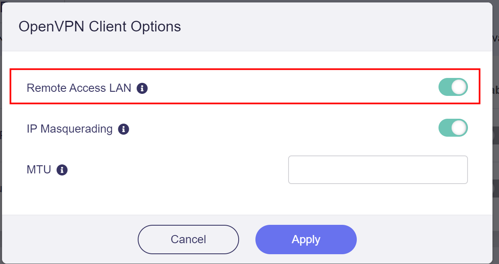
Task: Select the Remote Access LAN label text
Action: click(x=79, y=88)
